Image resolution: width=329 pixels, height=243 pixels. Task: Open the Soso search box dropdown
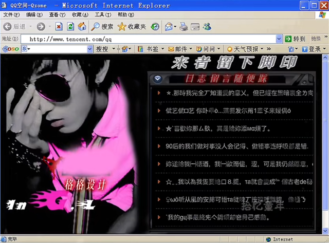point(90,49)
